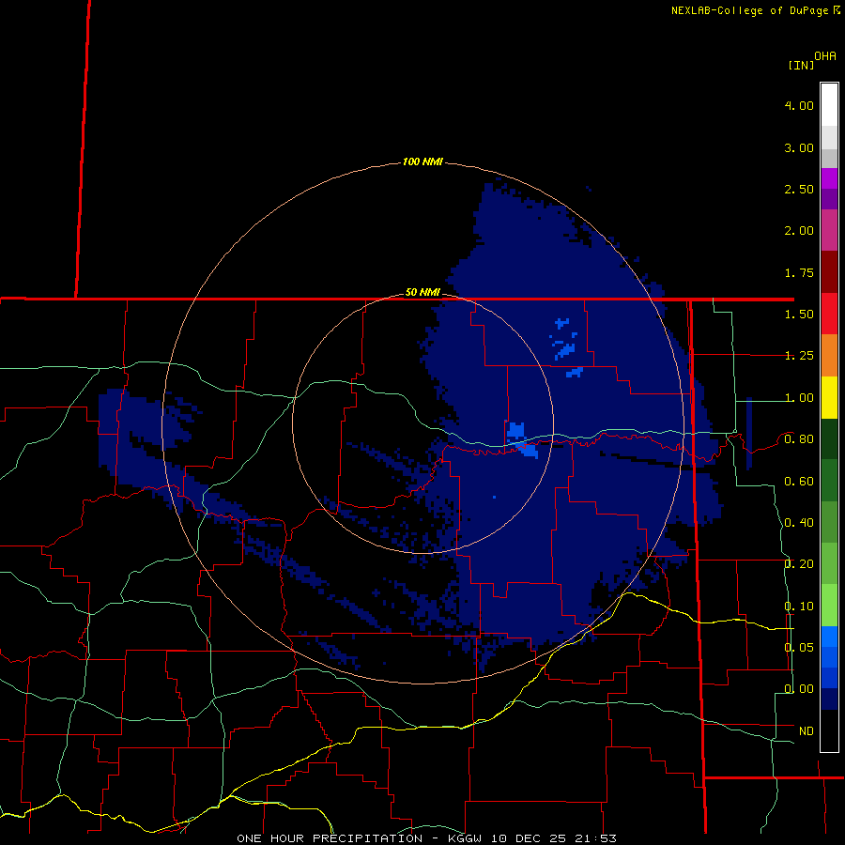Click the 0.00 legend value

click(x=799, y=689)
